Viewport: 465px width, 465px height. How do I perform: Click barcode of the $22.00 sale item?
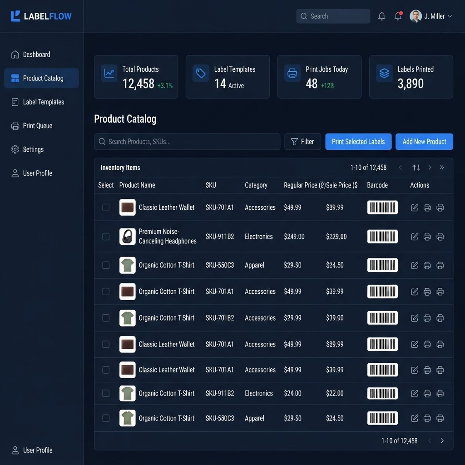click(x=382, y=393)
